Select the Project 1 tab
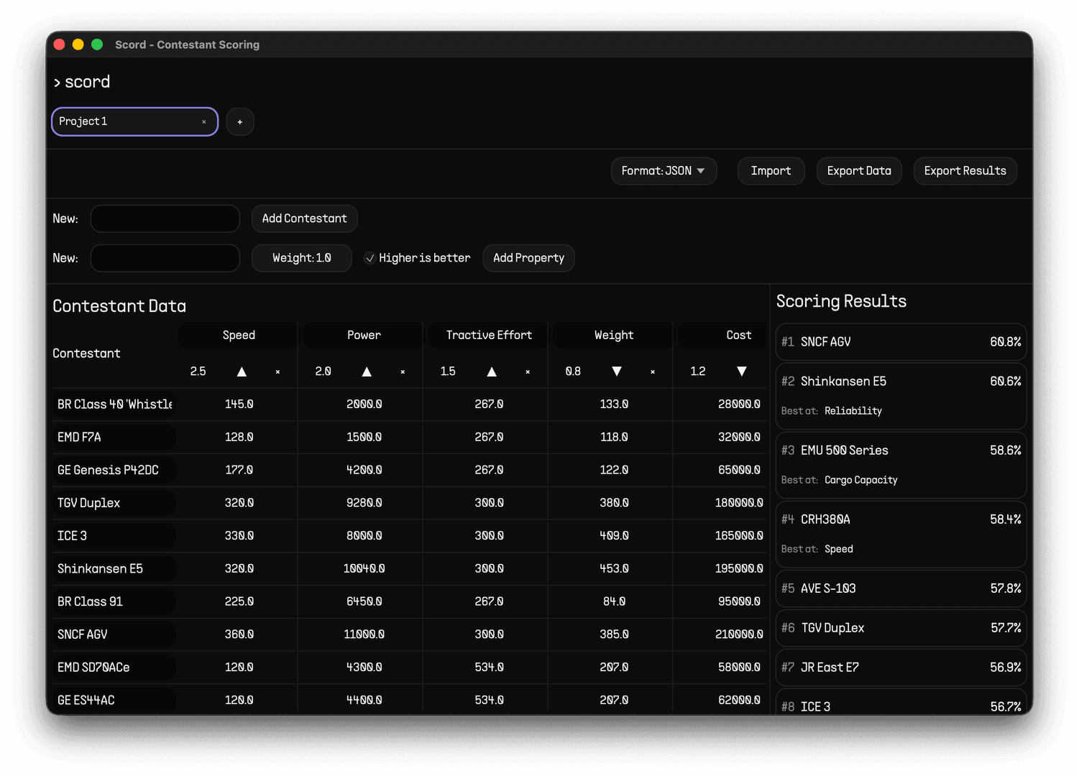The image size is (1079, 776). coord(122,121)
